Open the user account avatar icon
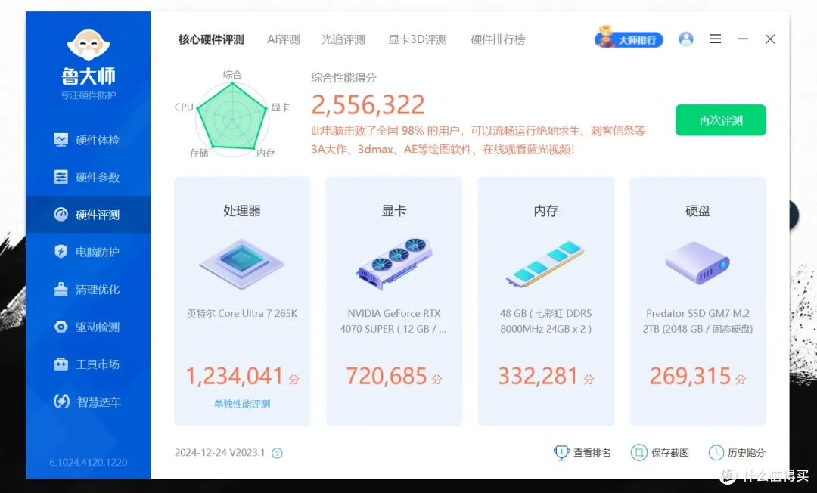The width and height of the screenshot is (817, 493). pos(685,39)
